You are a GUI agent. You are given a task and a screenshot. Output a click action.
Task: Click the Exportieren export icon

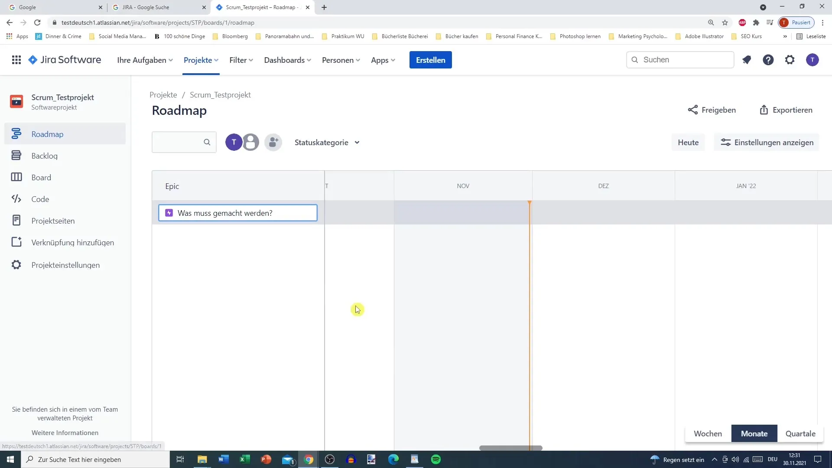(764, 109)
